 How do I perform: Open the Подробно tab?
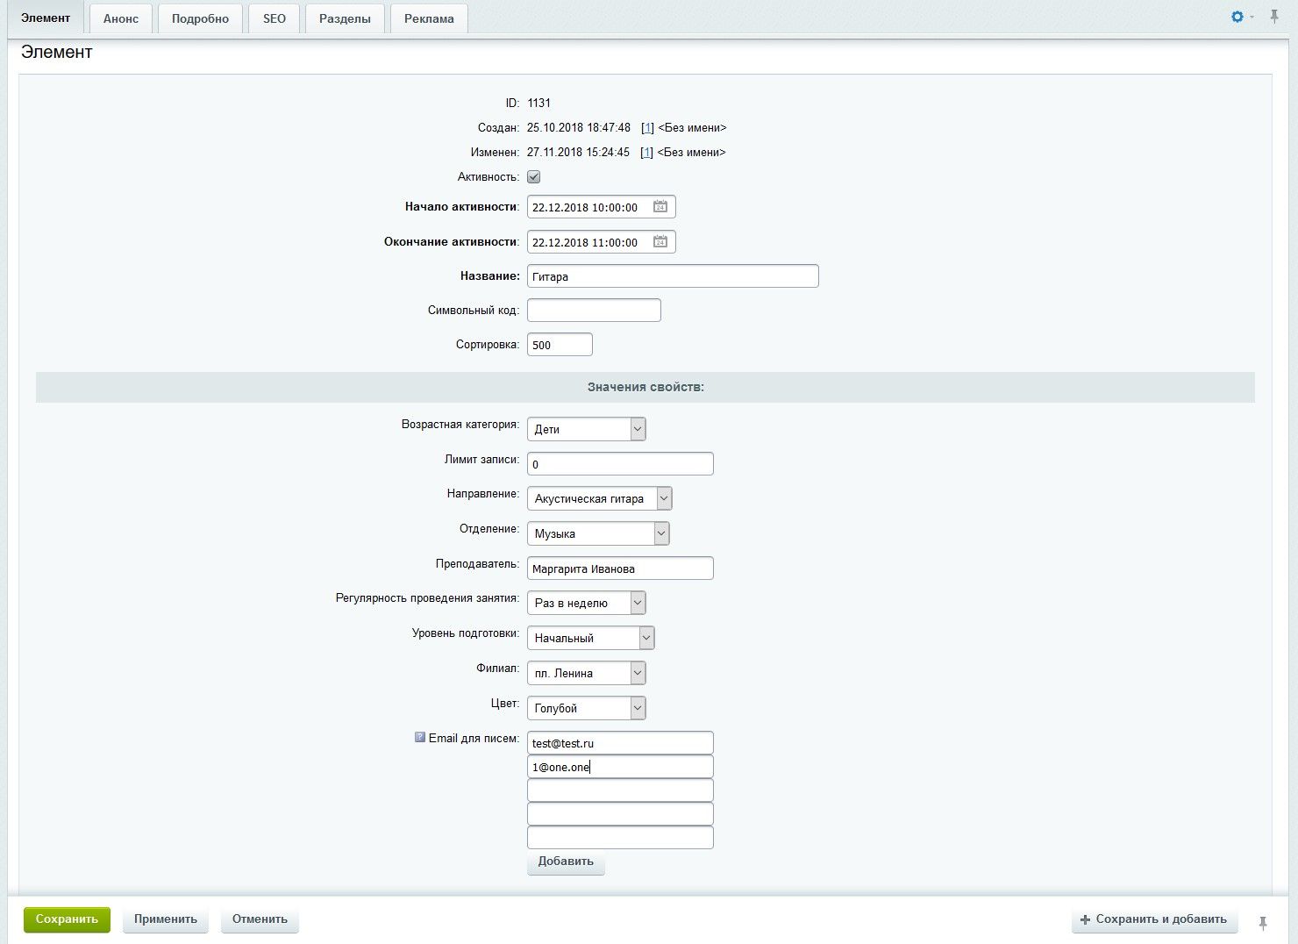tap(200, 18)
